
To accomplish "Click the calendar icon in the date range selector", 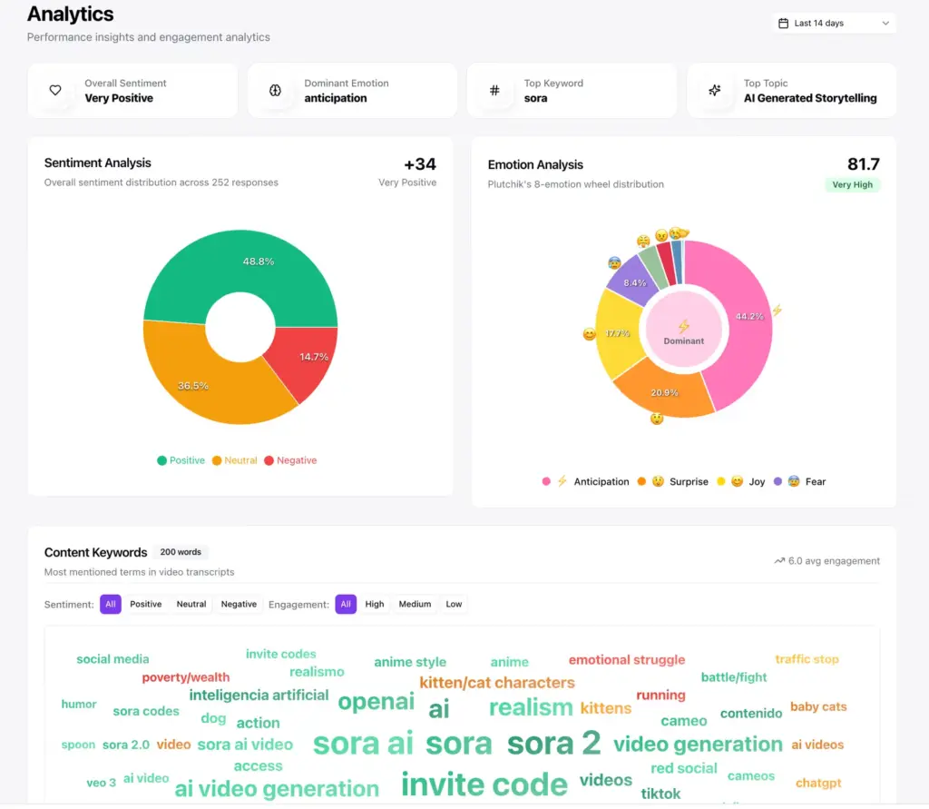I will tap(782, 22).
